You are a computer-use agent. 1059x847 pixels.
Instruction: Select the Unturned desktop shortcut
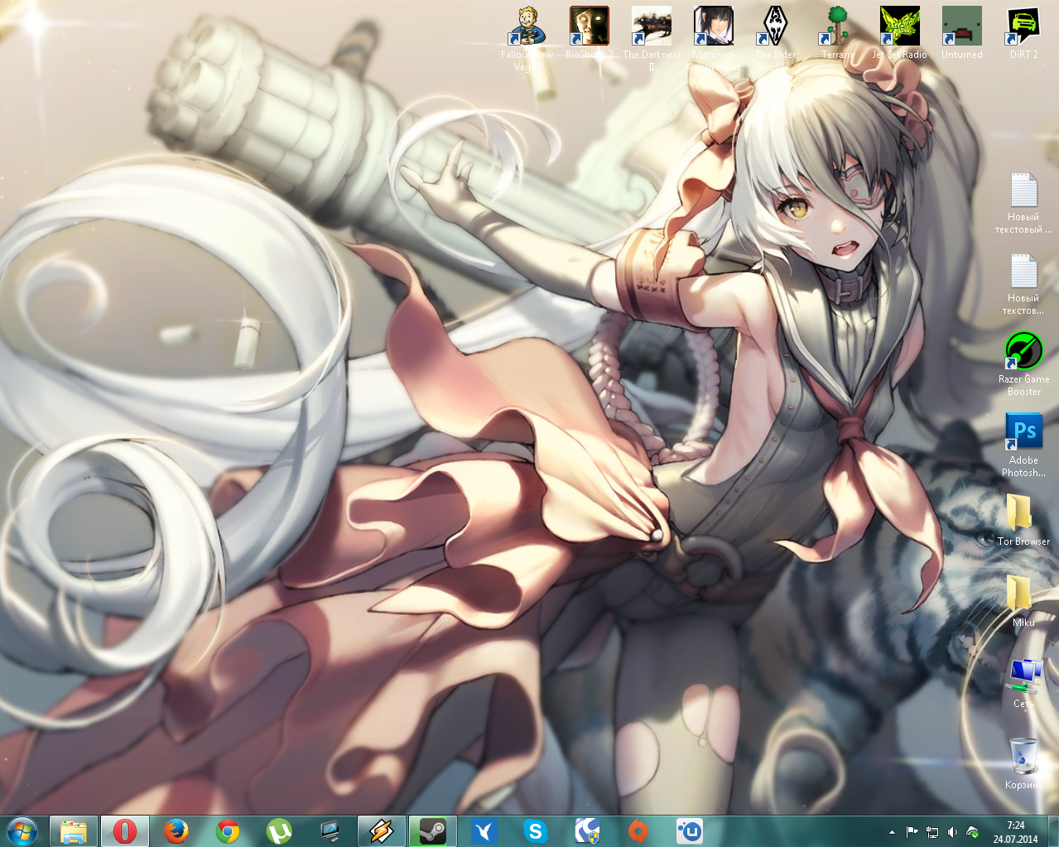962,33
